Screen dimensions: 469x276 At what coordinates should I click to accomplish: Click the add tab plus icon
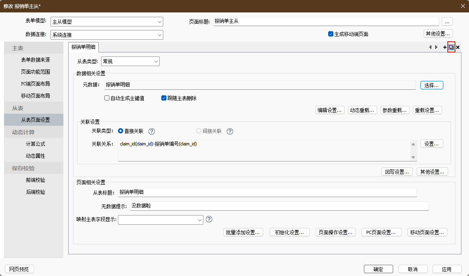[x=445, y=47]
